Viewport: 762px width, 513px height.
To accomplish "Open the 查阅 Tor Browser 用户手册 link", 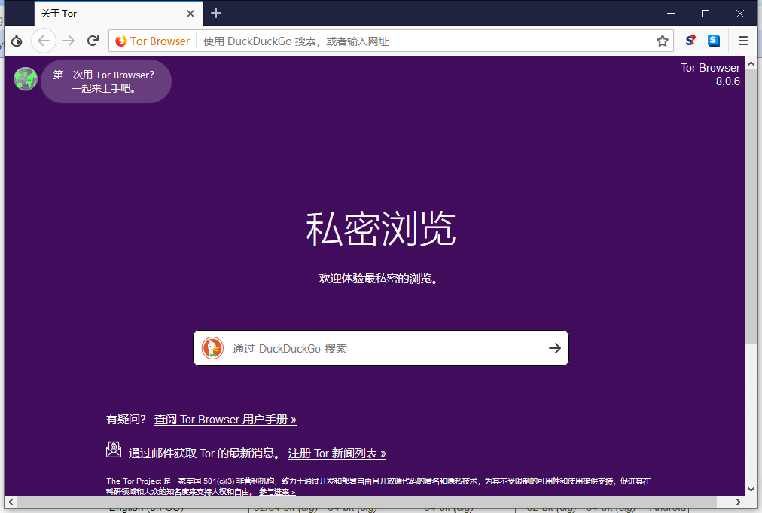I will pyautogui.click(x=225, y=420).
